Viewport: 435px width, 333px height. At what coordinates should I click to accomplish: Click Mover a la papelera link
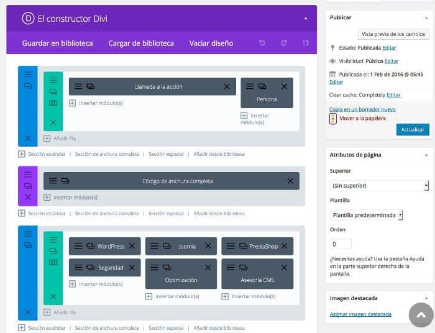coord(362,119)
